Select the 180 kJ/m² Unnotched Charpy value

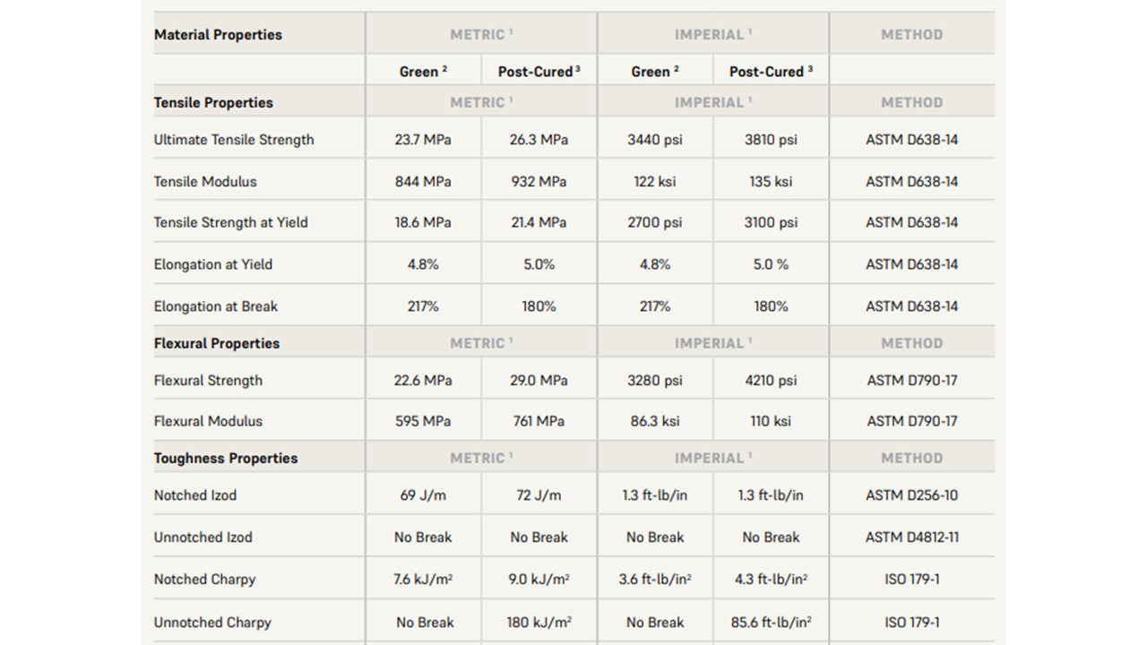coord(539,622)
